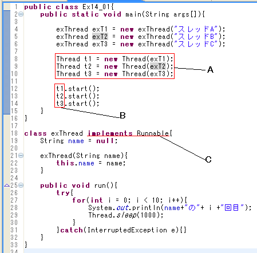Click line number 12 in the gutter
Screen dimensions: 257x253
pos(14,89)
